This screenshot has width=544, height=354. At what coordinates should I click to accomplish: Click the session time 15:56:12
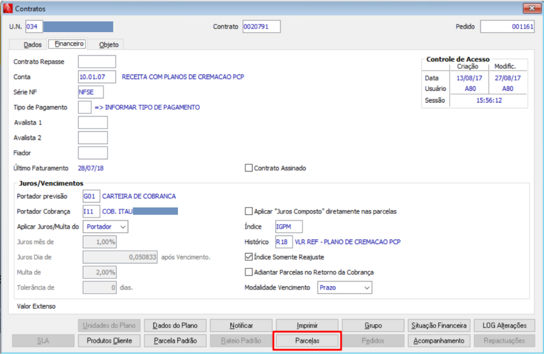(x=489, y=100)
